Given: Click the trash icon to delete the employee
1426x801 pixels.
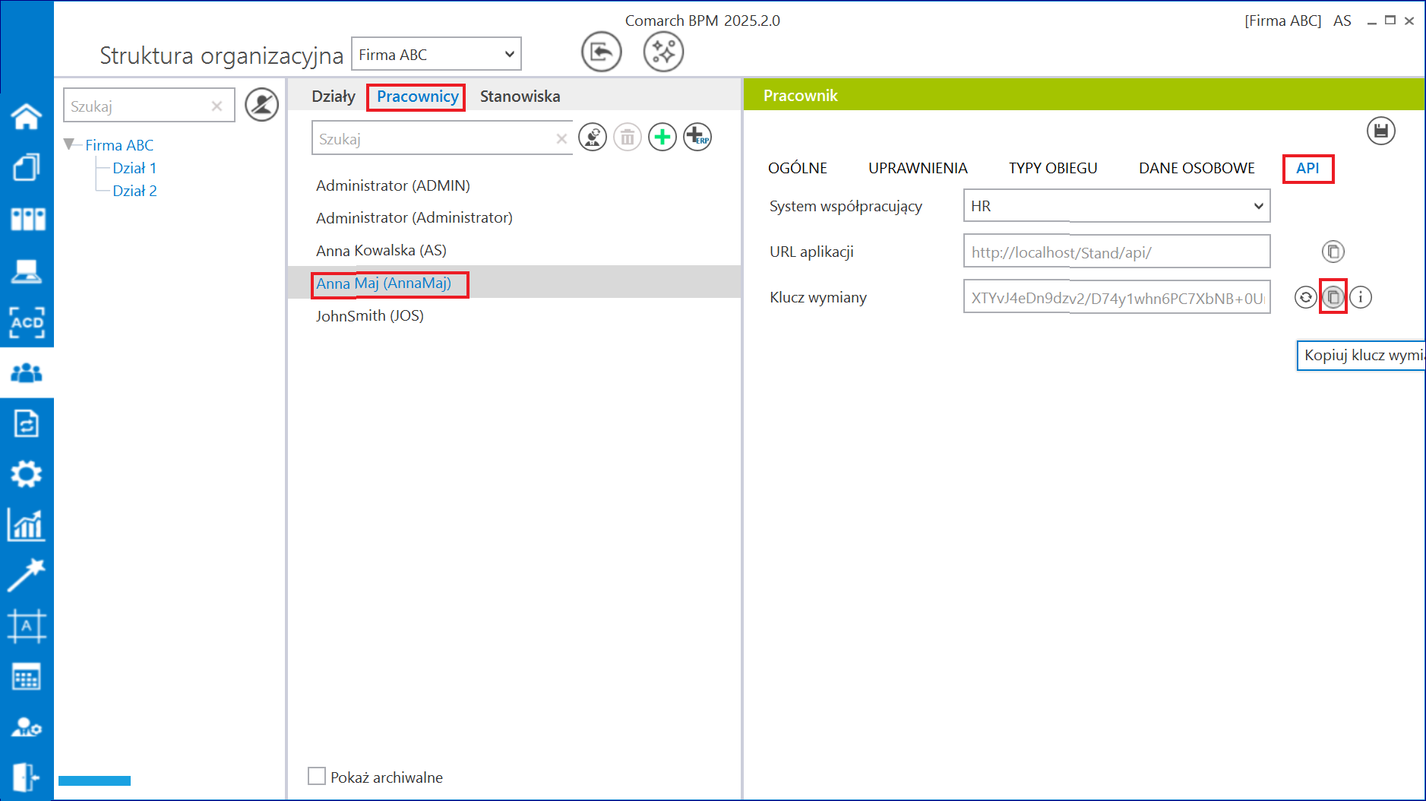Looking at the screenshot, I should 628,138.
